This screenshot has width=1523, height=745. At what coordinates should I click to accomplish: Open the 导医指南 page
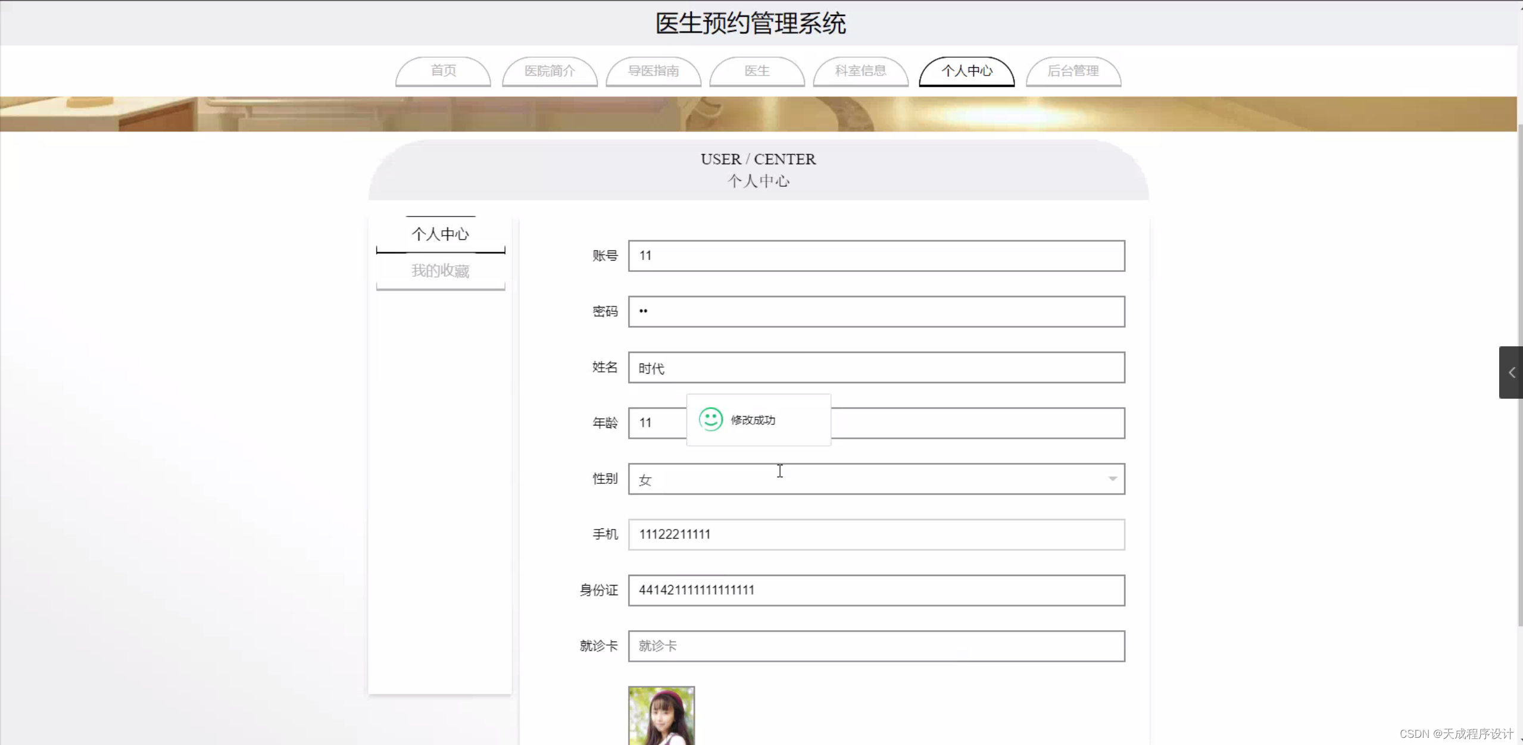tap(653, 71)
